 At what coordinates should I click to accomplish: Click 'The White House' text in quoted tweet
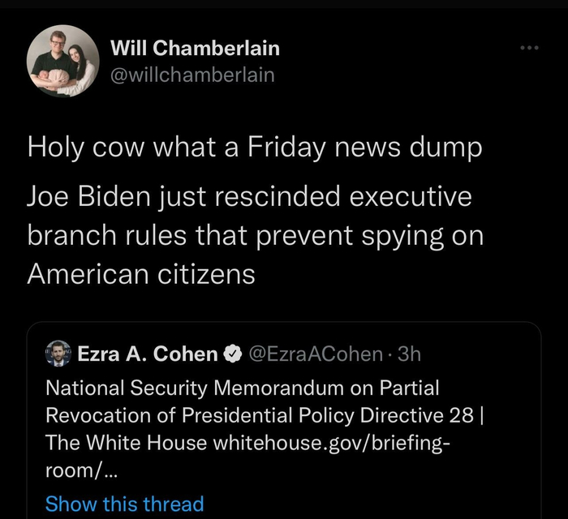(126, 444)
